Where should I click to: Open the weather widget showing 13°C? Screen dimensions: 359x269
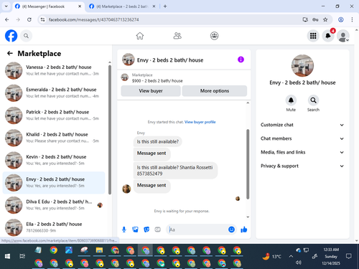pyautogui.click(x=271, y=256)
